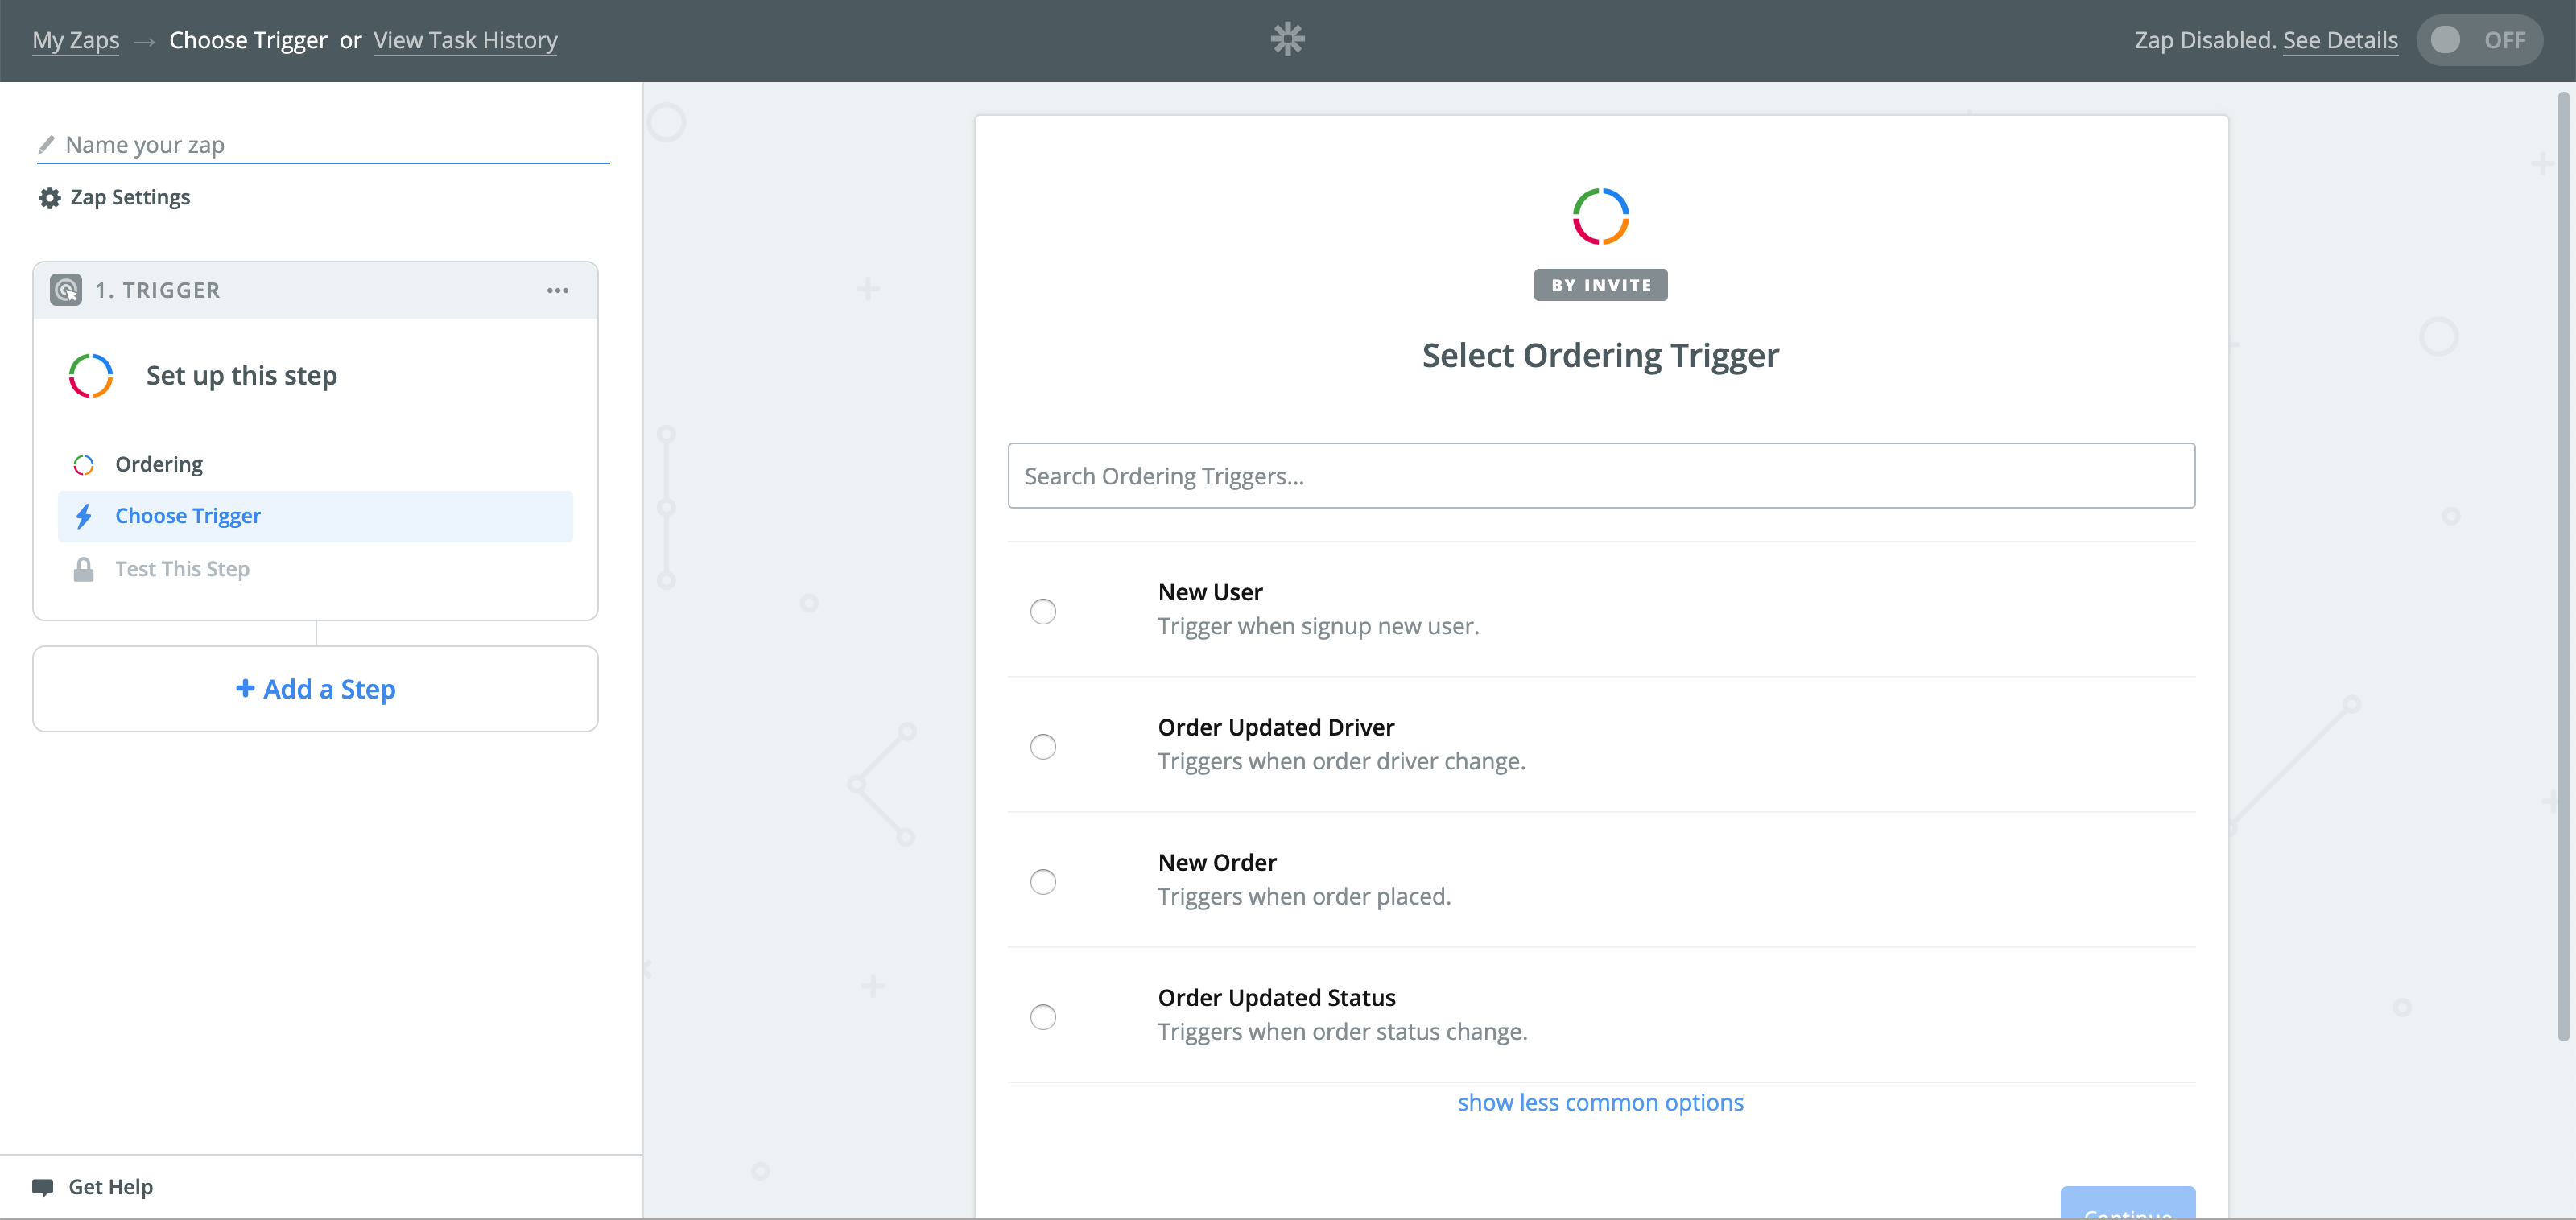Go to My Zaps breadcrumb link

click(x=76, y=40)
